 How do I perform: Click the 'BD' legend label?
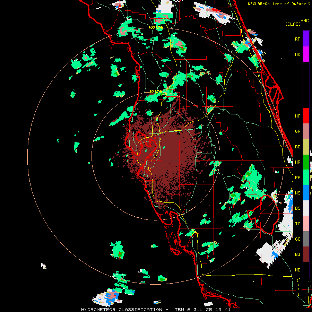297,147
